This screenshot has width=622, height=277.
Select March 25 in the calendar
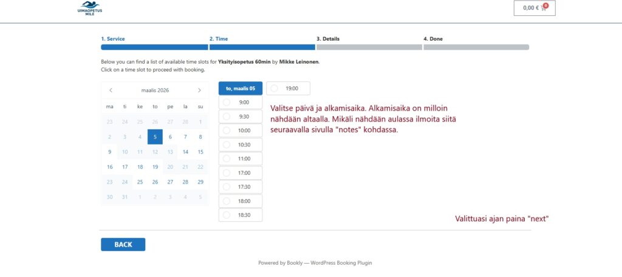click(140, 182)
